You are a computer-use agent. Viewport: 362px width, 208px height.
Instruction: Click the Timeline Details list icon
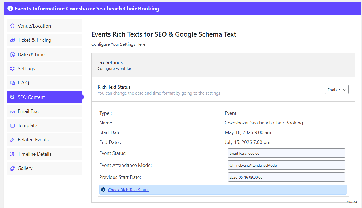(12, 154)
